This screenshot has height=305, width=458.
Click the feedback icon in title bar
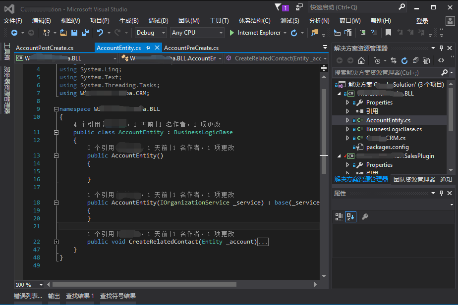click(299, 7)
